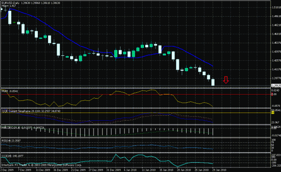Click the 16 Dec 2009 date label
The width and height of the screenshot is (281, 172).
click(61, 170)
